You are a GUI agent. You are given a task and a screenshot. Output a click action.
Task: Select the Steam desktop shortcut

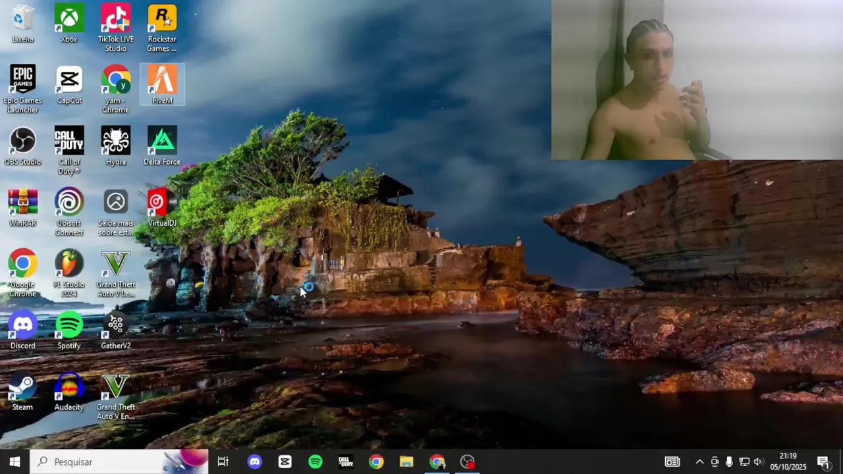(22, 391)
